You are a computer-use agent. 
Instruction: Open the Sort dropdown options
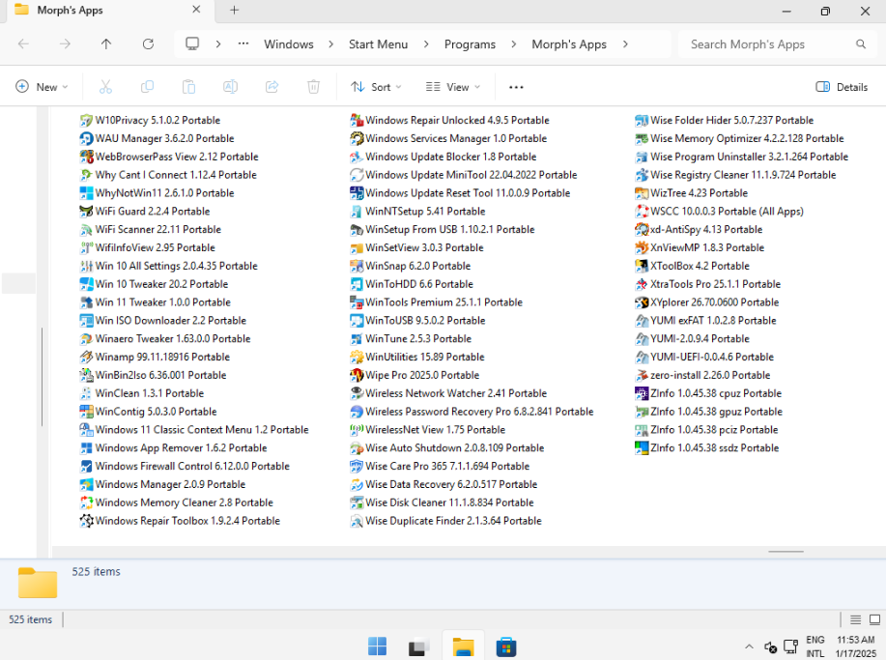[x=376, y=87]
